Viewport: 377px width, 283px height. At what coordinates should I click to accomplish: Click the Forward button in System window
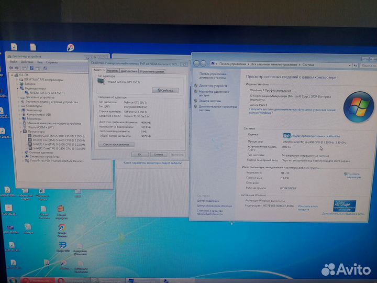pos(203,63)
